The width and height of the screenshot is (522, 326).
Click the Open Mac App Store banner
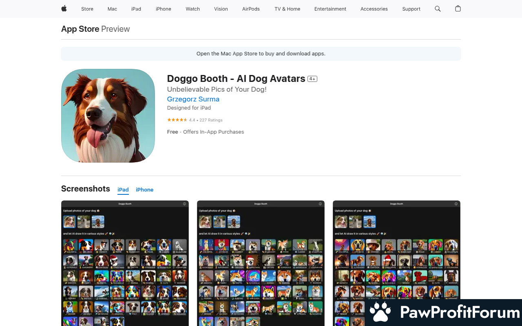point(261,54)
